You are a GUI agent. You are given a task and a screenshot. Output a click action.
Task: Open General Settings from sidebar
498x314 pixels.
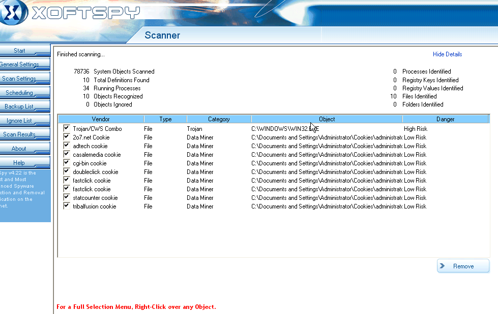(25, 64)
